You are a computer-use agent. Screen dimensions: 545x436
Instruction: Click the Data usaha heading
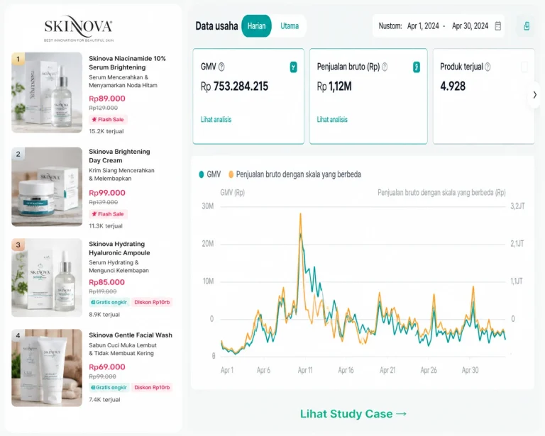pos(216,26)
